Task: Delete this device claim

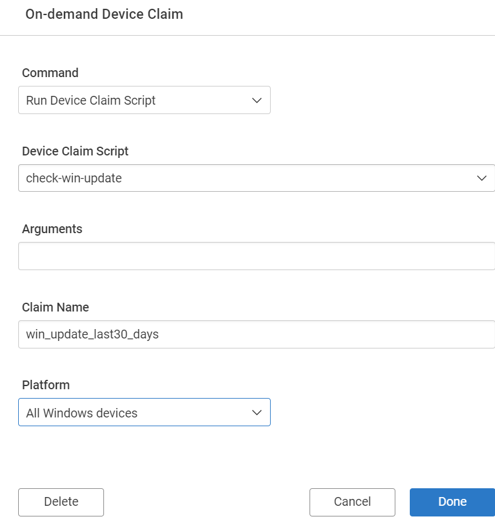Action: click(x=61, y=501)
